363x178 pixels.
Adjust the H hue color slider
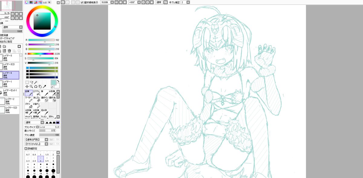click(x=41, y=54)
